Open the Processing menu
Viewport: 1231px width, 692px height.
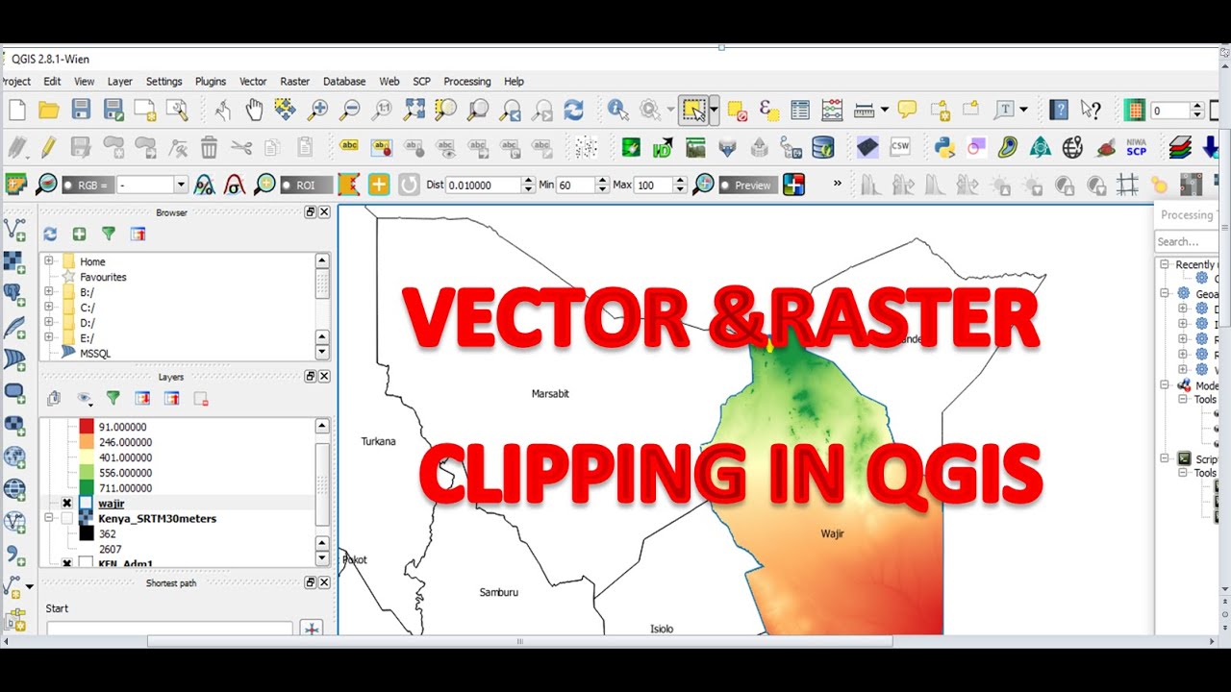(467, 82)
